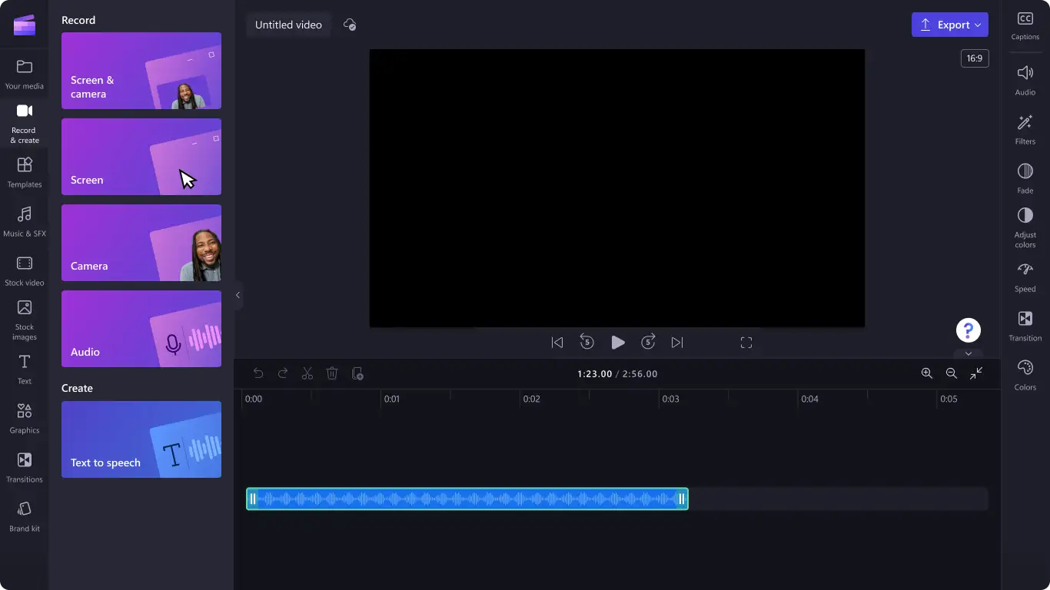Expand the chevron below help button

point(969,353)
